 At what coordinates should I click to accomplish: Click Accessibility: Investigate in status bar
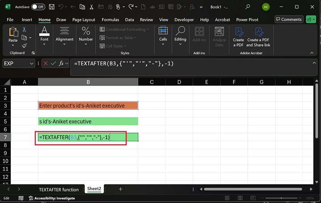[x=53, y=198]
